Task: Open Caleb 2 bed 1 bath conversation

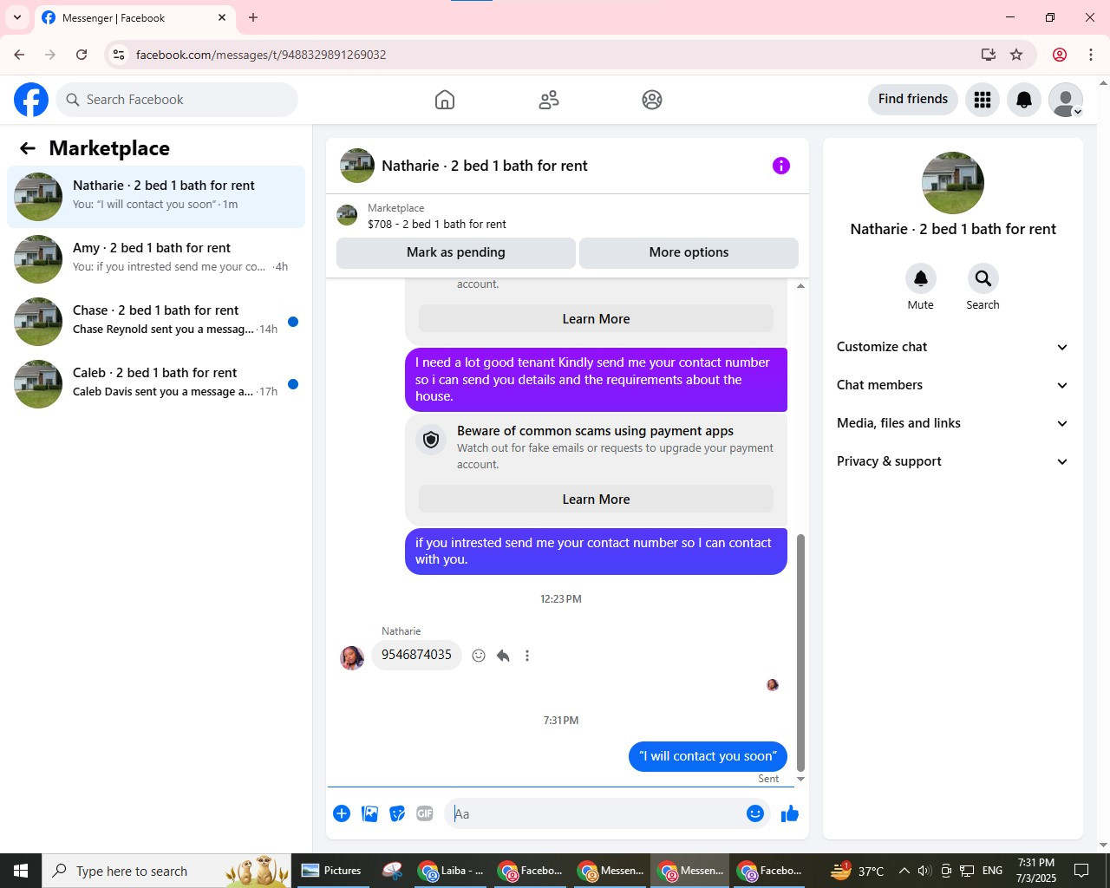Action: pos(156,384)
